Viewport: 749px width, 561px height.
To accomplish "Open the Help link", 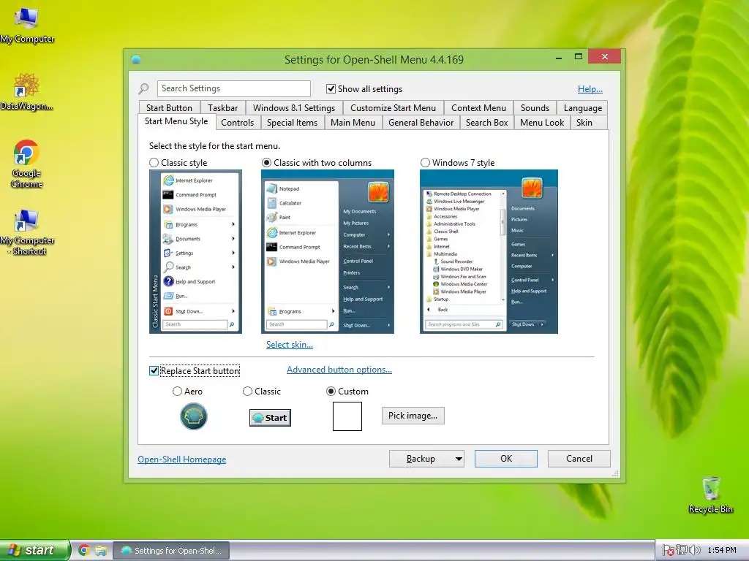I will pos(590,88).
